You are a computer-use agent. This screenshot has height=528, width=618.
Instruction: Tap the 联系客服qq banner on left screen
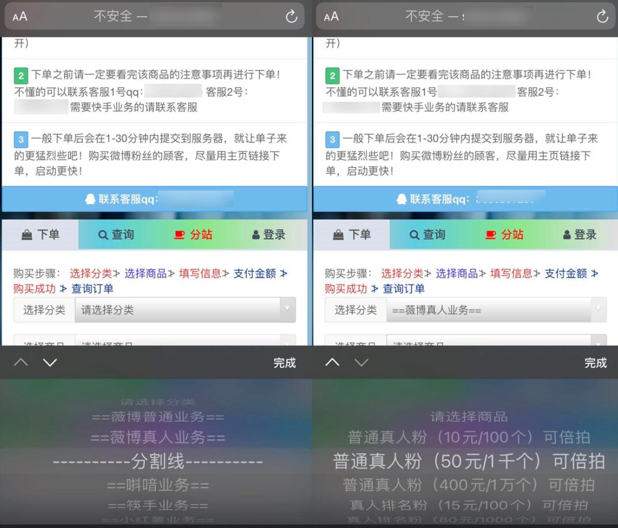pyautogui.click(x=154, y=199)
